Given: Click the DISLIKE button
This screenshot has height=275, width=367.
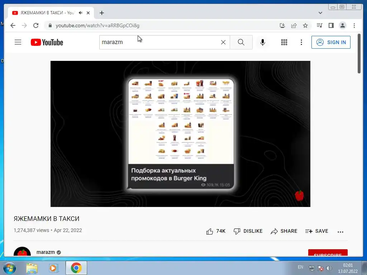Looking at the screenshot, I should pyautogui.click(x=248, y=231).
